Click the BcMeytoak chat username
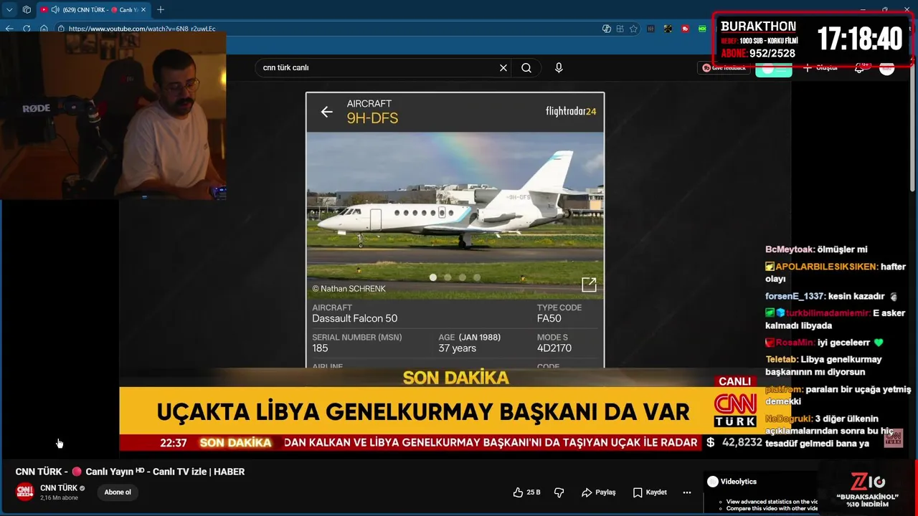This screenshot has width=918, height=516. 790,249
